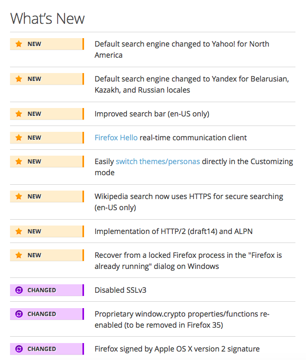
Task: Click the Implementation of HTTP/2 and ALPN text
Action: 173,231
